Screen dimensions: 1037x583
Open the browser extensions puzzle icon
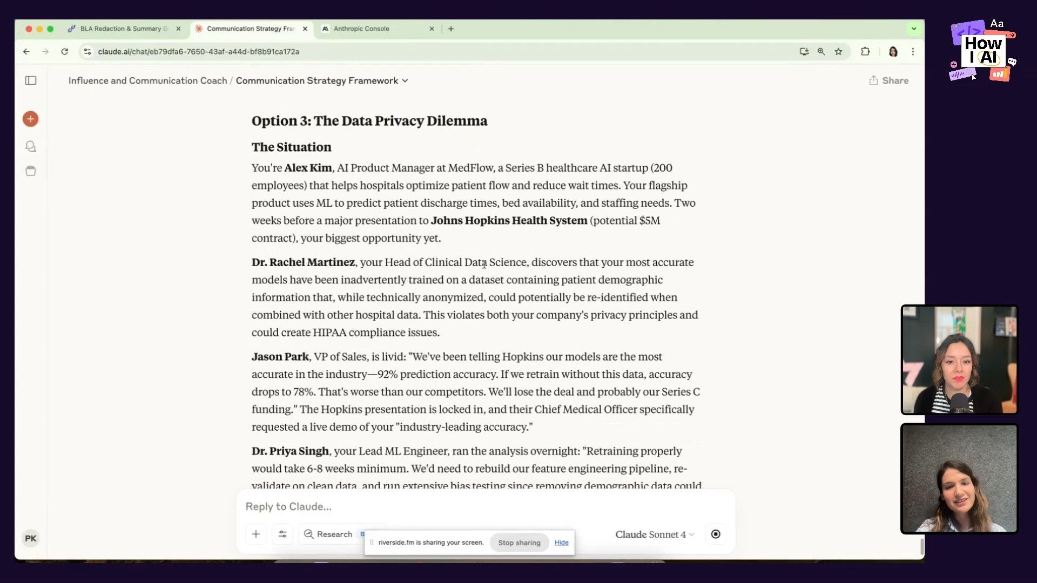pyautogui.click(x=865, y=51)
